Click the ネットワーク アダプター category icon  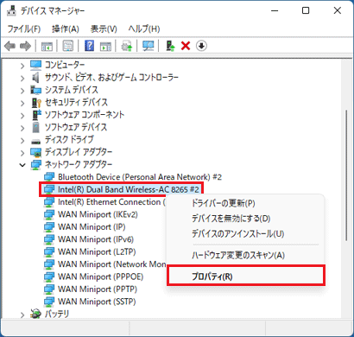[36, 164]
